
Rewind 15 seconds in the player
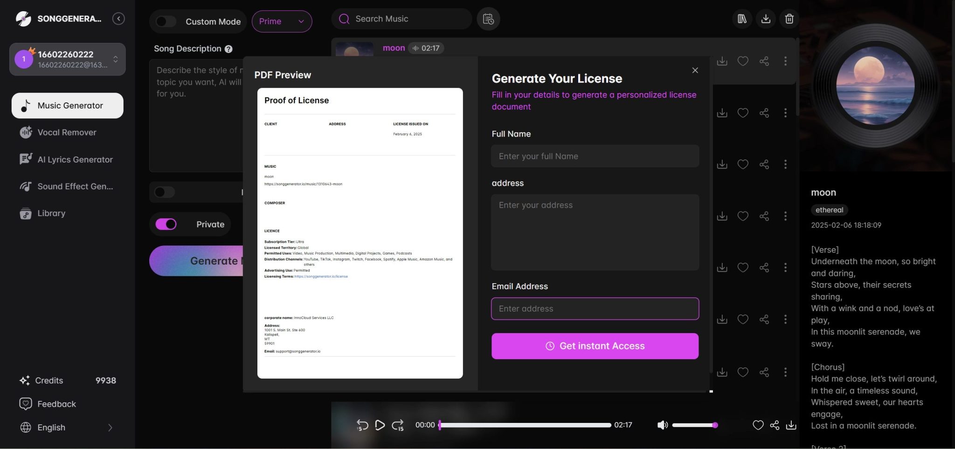click(362, 425)
